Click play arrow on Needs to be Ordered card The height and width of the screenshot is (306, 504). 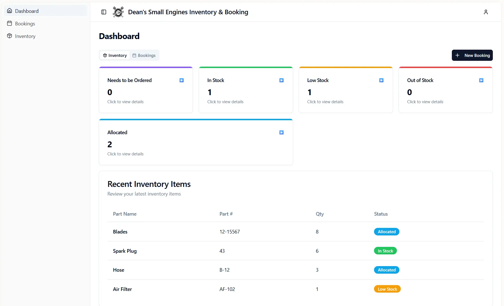pos(182,80)
